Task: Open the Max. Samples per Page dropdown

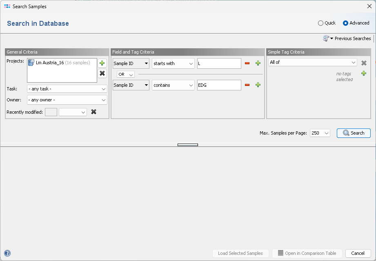Action: pyautogui.click(x=320, y=133)
